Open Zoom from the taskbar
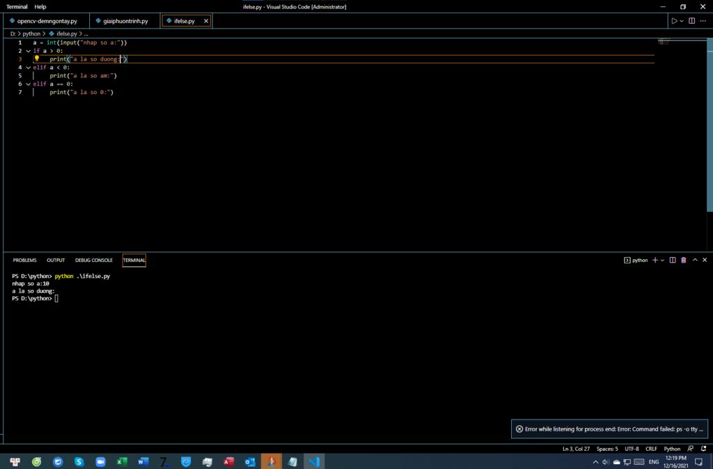This screenshot has width=713, height=469. [100, 462]
